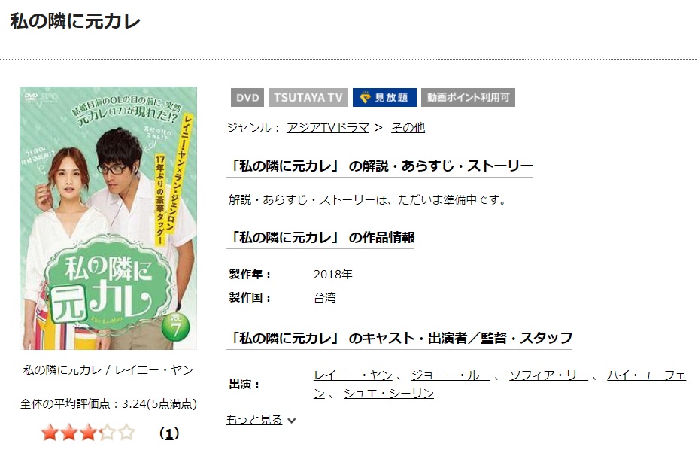Click the last empty rating star
Screen dimensions: 698x453
127,433
